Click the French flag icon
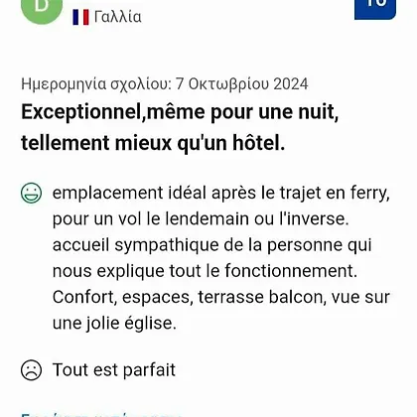Image resolution: width=417 pixels, height=417 pixels. (80, 17)
